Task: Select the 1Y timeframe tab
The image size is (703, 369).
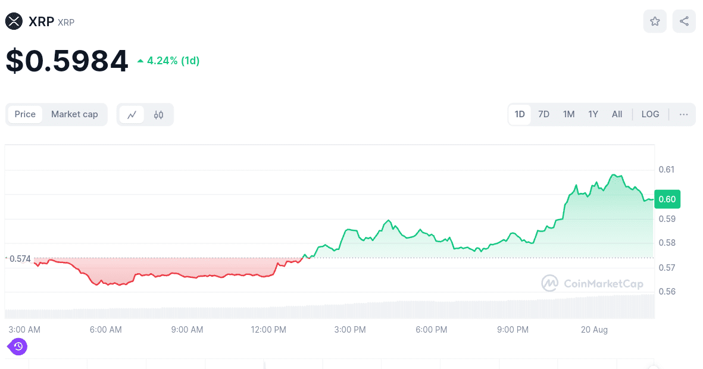Action: pos(593,114)
